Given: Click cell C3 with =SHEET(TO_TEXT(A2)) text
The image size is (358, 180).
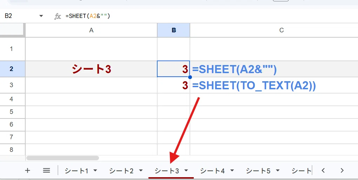Looking at the screenshot, I should [x=274, y=85].
